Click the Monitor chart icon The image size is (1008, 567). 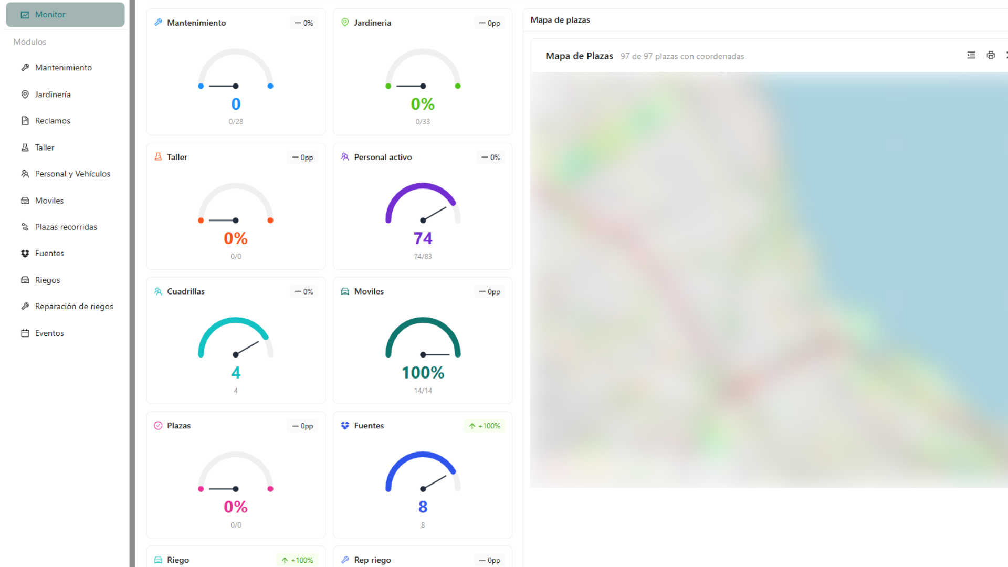tap(25, 15)
